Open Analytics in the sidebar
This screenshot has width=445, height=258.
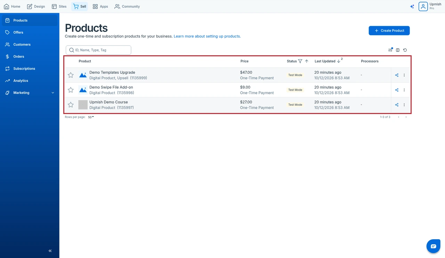(30, 81)
